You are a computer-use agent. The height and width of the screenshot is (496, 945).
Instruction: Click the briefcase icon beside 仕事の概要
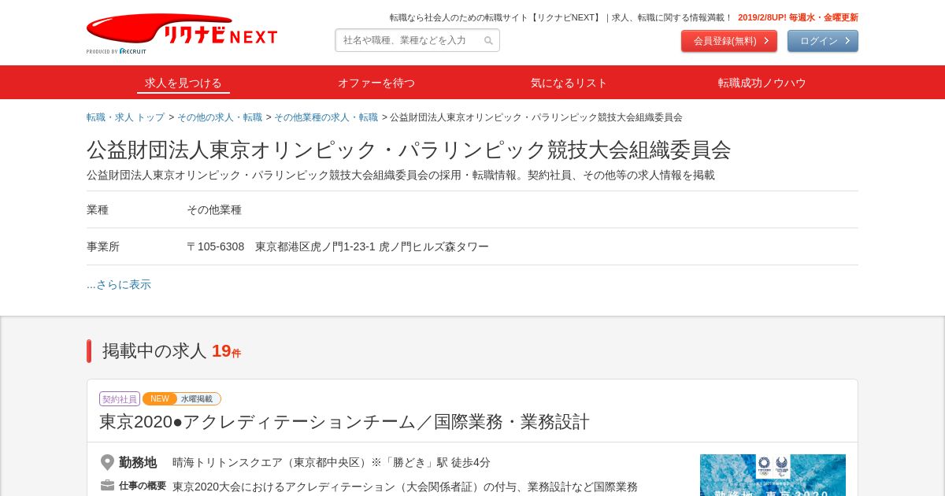pyautogui.click(x=107, y=486)
